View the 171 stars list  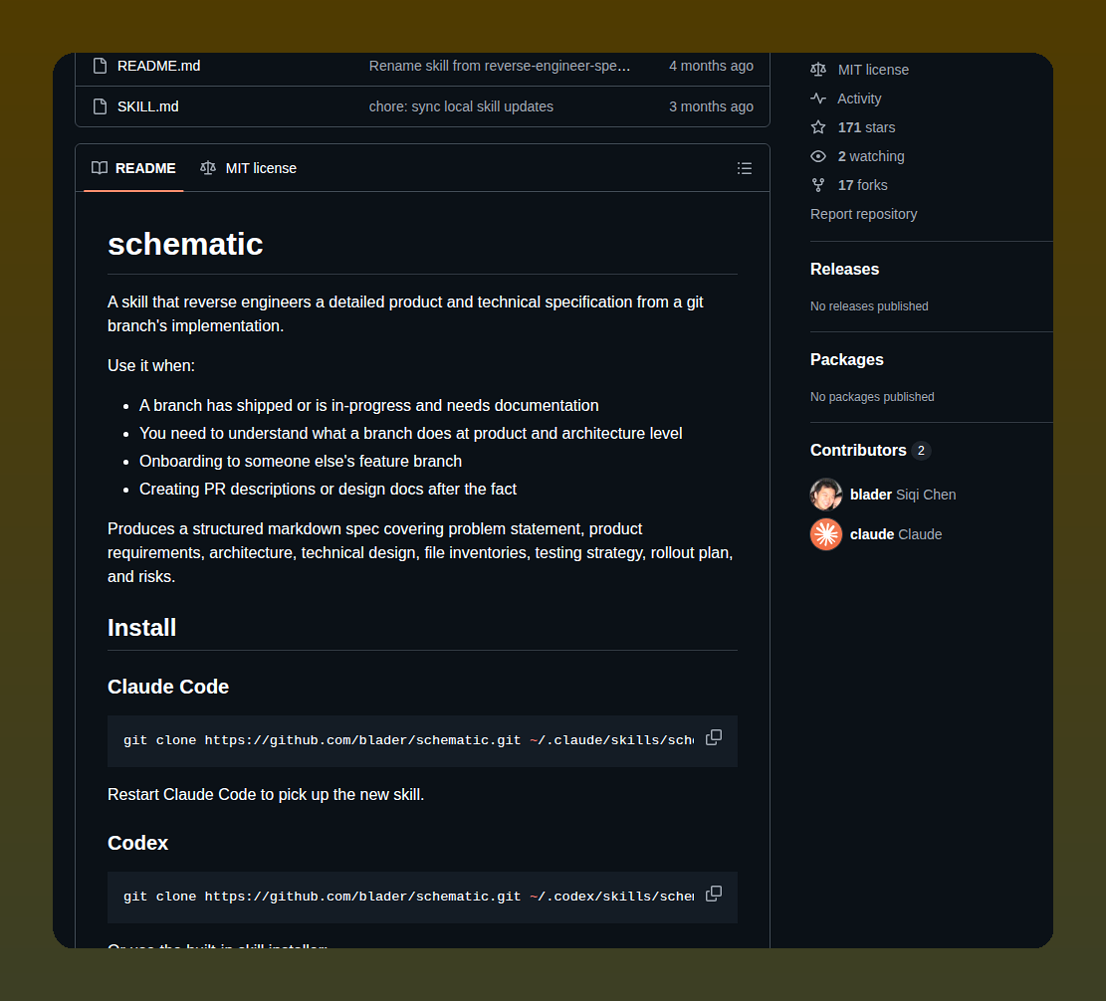point(866,127)
